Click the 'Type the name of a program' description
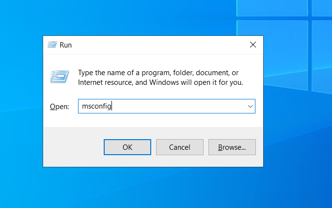Viewport: 332px width, 208px height. 160,78
